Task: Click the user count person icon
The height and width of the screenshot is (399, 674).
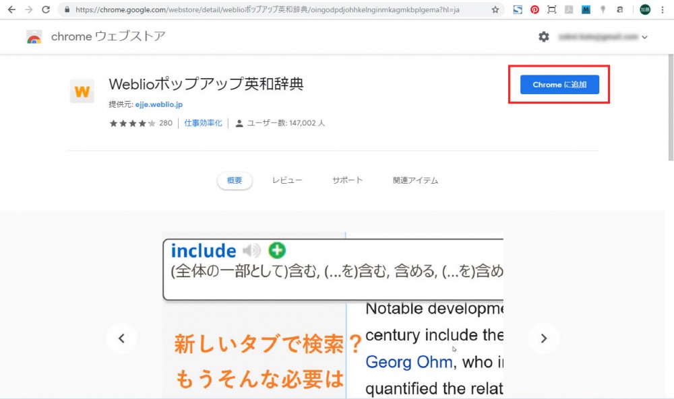Action: coord(239,124)
